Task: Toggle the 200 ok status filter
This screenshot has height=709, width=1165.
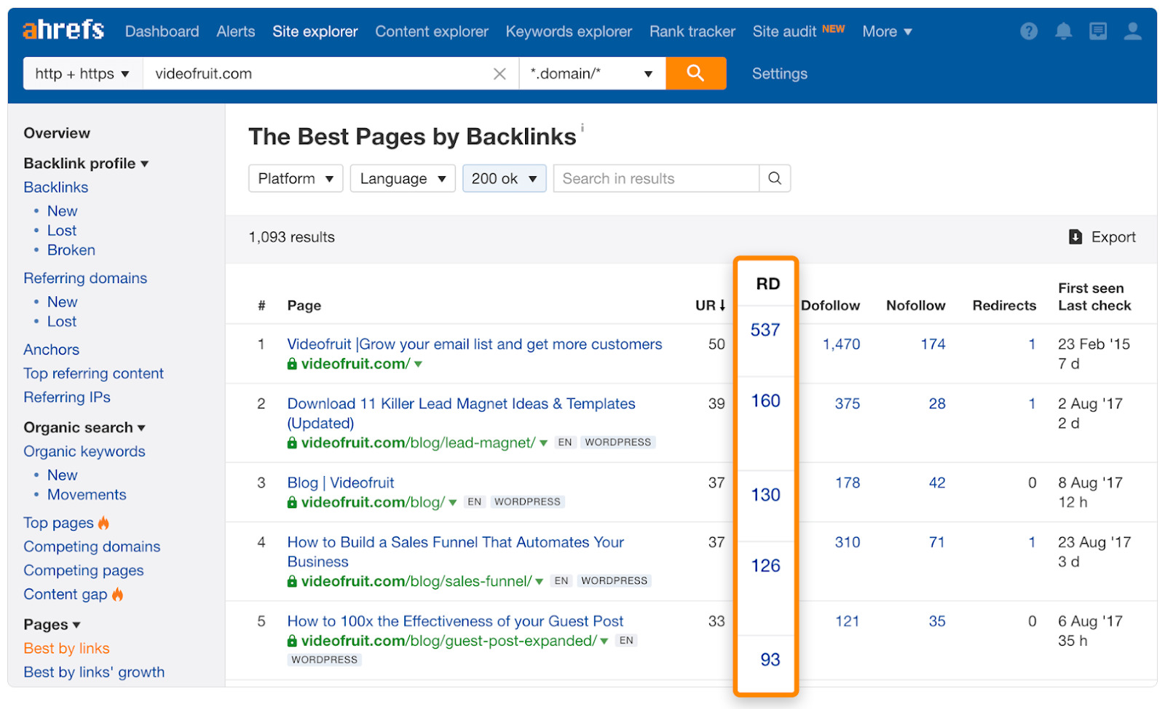Action: [x=504, y=178]
